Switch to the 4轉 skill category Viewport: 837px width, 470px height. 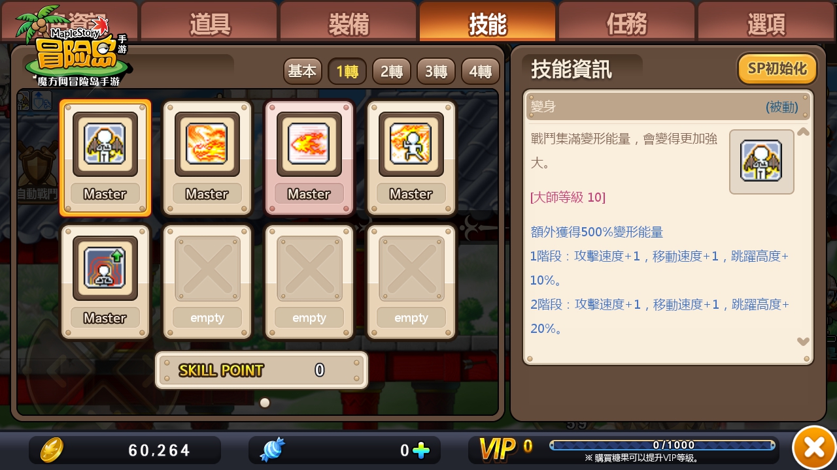pyautogui.click(x=480, y=71)
